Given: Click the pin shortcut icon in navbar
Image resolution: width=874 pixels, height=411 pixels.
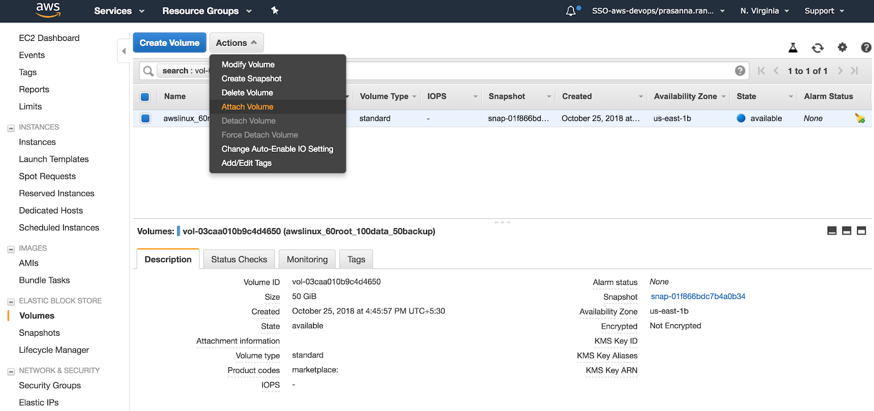Looking at the screenshot, I should (x=275, y=10).
